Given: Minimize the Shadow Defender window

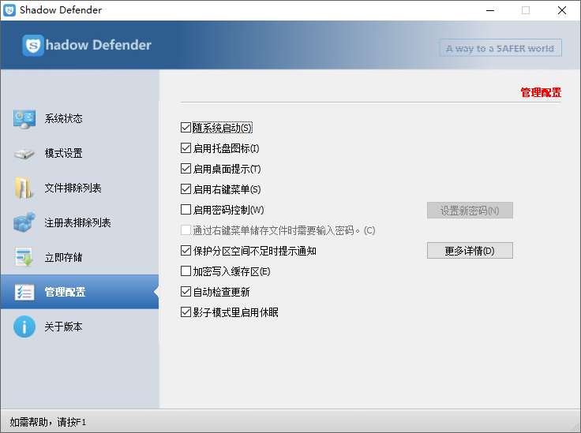Looking at the screenshot, I should click(490, 10).
